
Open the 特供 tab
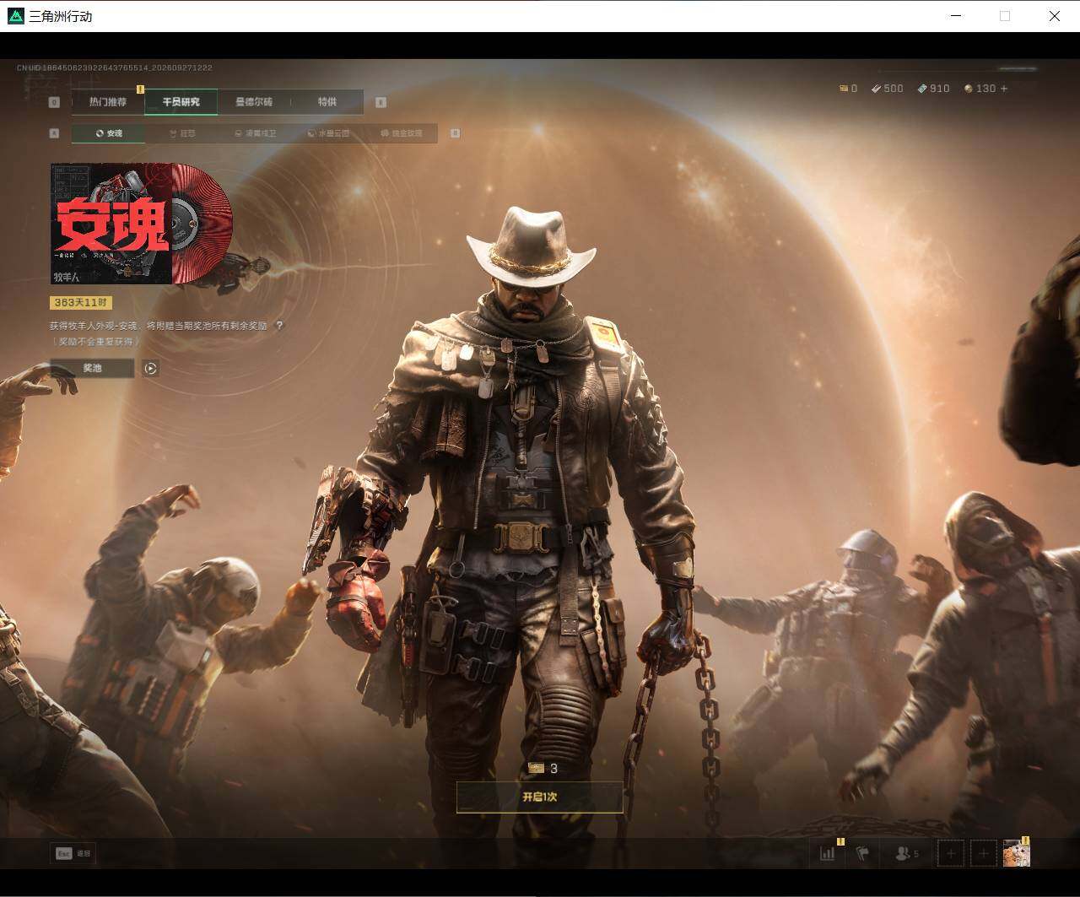pos(327,102)
